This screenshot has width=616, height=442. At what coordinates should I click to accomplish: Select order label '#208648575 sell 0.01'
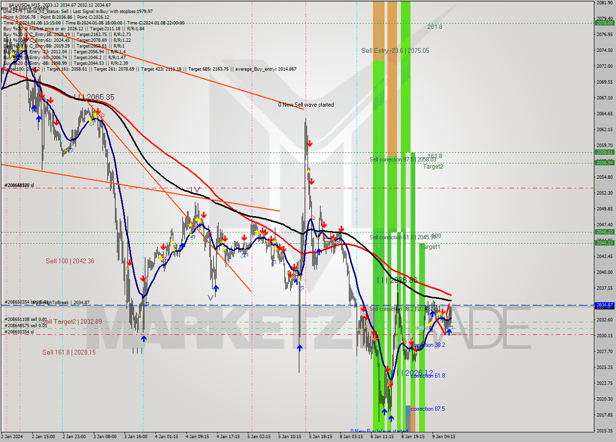pyautogui.click(x=26, y=325)
